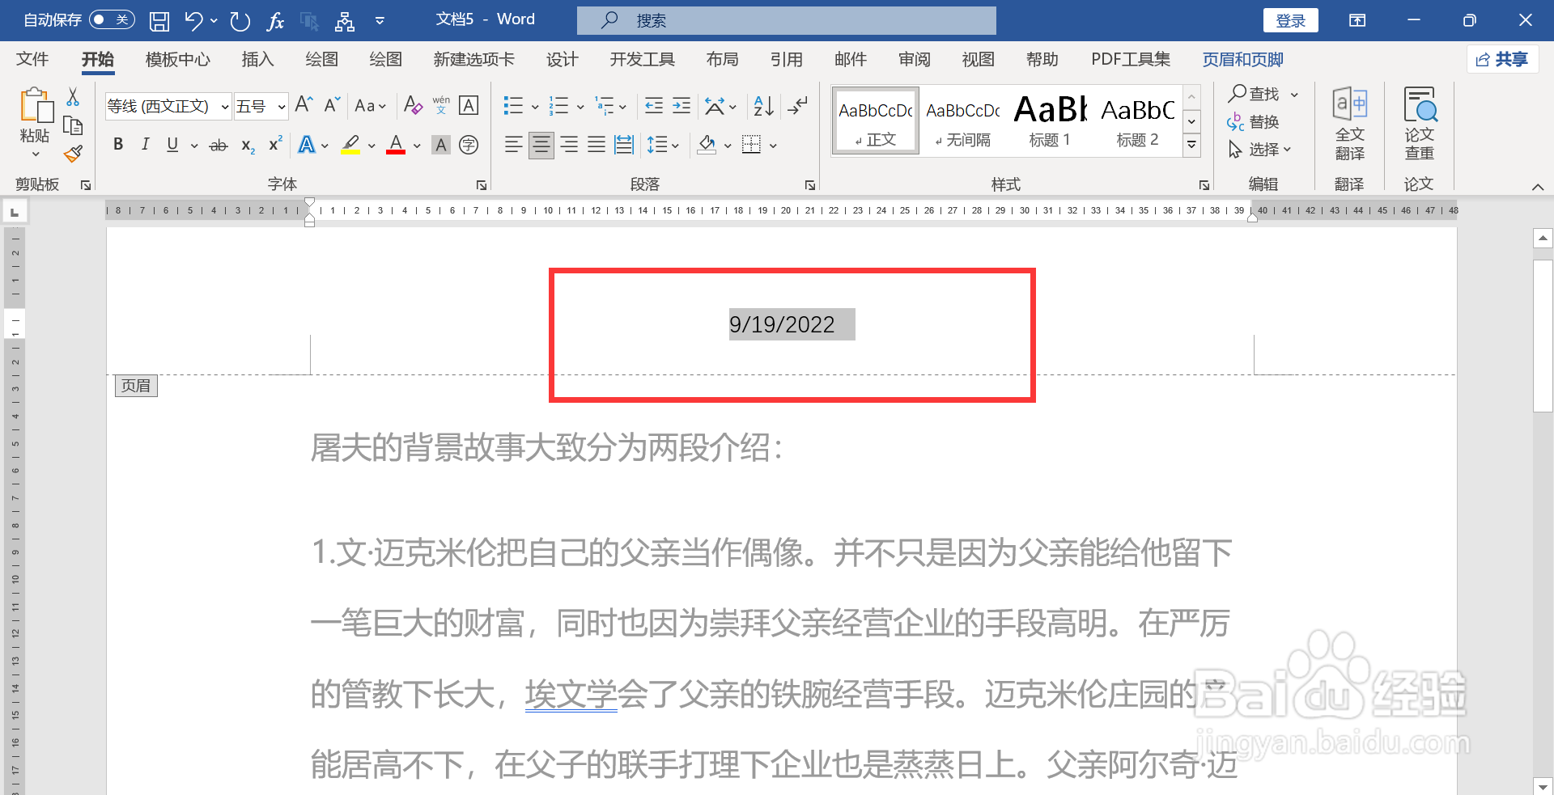Increase paragraph indent

click(x=681, y=105)
